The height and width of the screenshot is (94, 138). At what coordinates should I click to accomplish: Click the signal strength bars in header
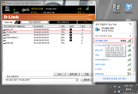point(87,8)
